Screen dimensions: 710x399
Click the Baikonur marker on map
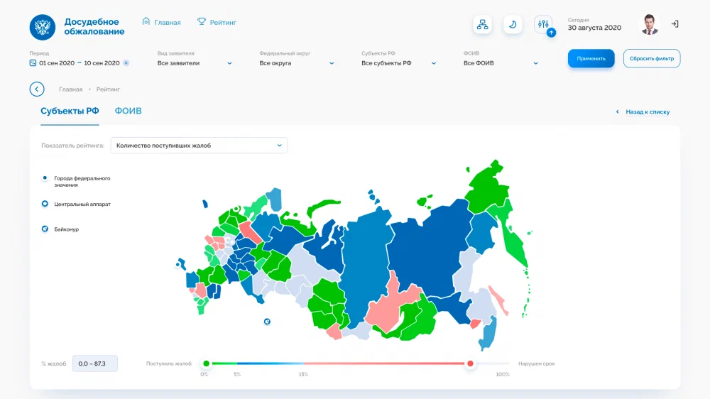pyautogui.click(x=267, y=322)
